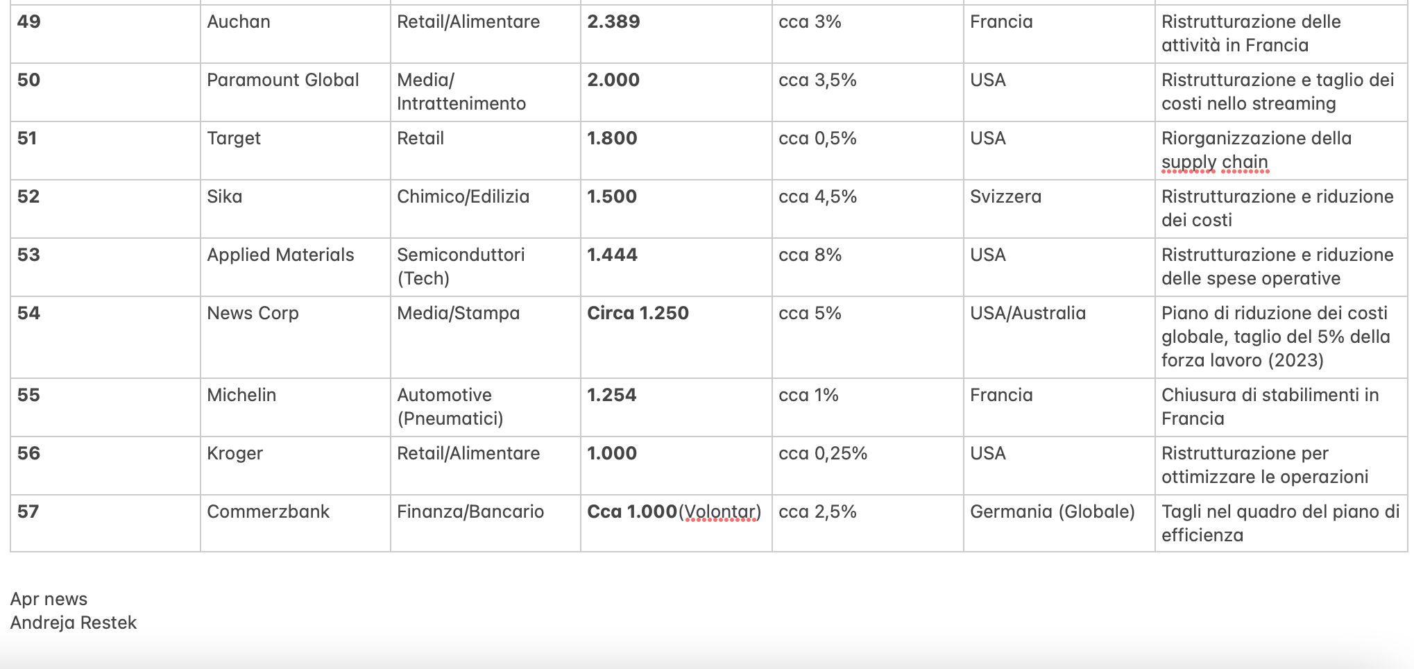The height and width of the screenshot is (669, 1414).
Task: Click the Svizzera country cell
Action: 1005,197
